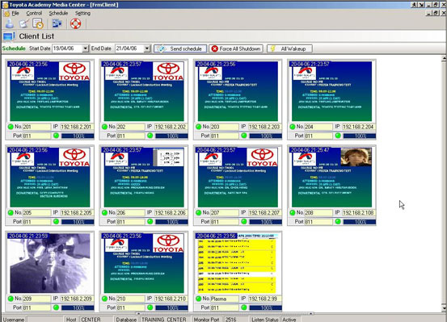The image size is (447, 322).
Task: Click the green port indicator of client 204
Action: (338, 136)
